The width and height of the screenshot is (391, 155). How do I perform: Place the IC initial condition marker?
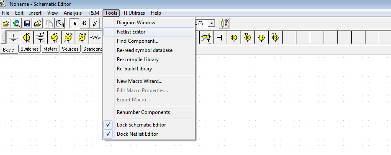tap(234, 37)
